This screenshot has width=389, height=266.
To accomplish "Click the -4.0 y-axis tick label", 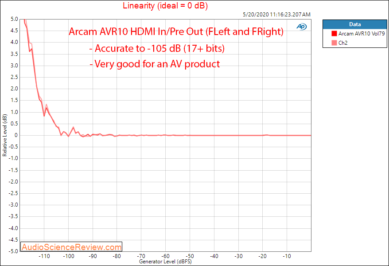I will click(13, 228).
